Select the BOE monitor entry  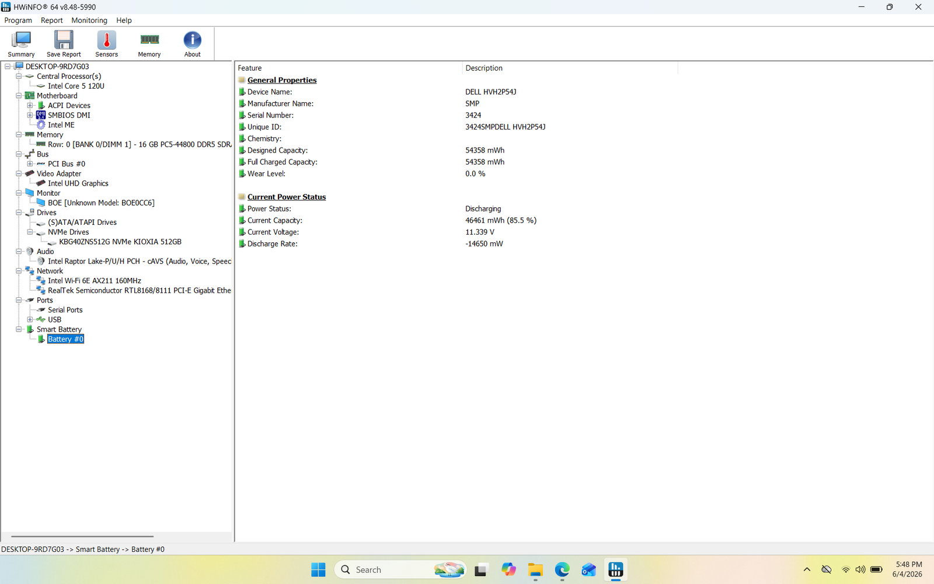(x=101, y=203)
